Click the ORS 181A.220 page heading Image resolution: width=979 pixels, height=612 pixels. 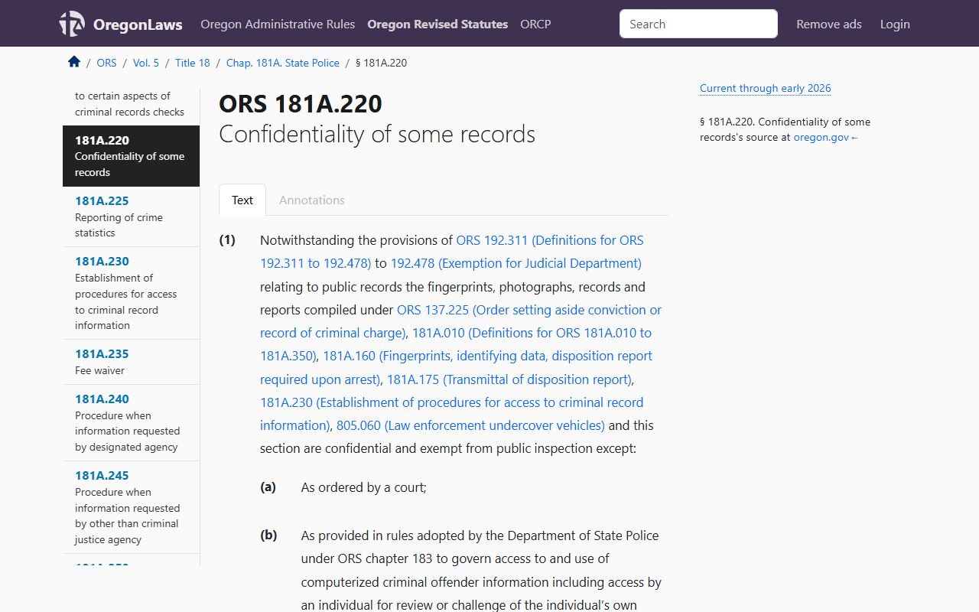(301, 103)
